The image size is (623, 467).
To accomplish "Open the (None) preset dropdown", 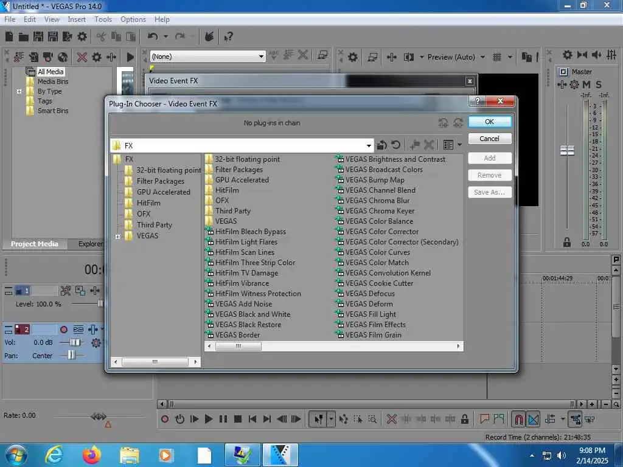I will coord(261,57).
